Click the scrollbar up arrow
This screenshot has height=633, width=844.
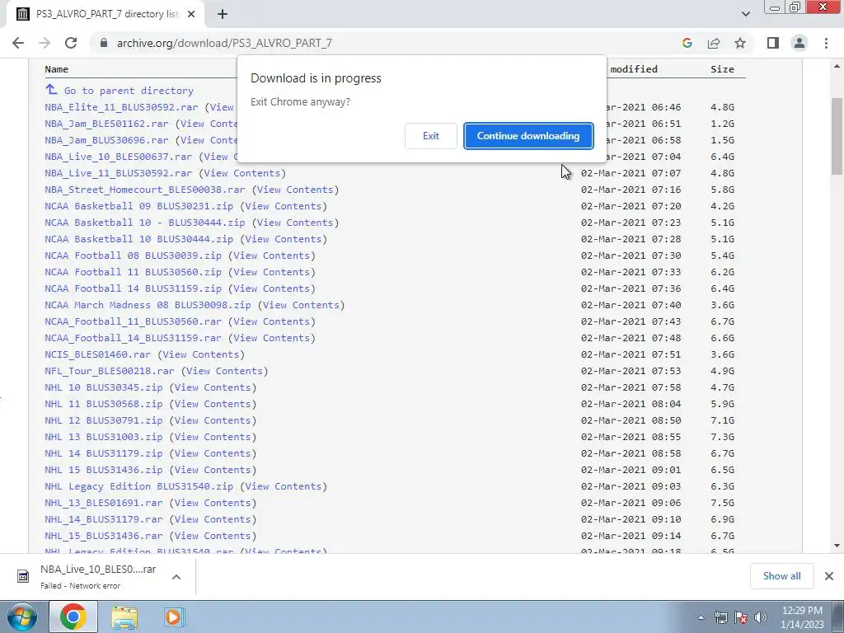[x=837, y=66]
